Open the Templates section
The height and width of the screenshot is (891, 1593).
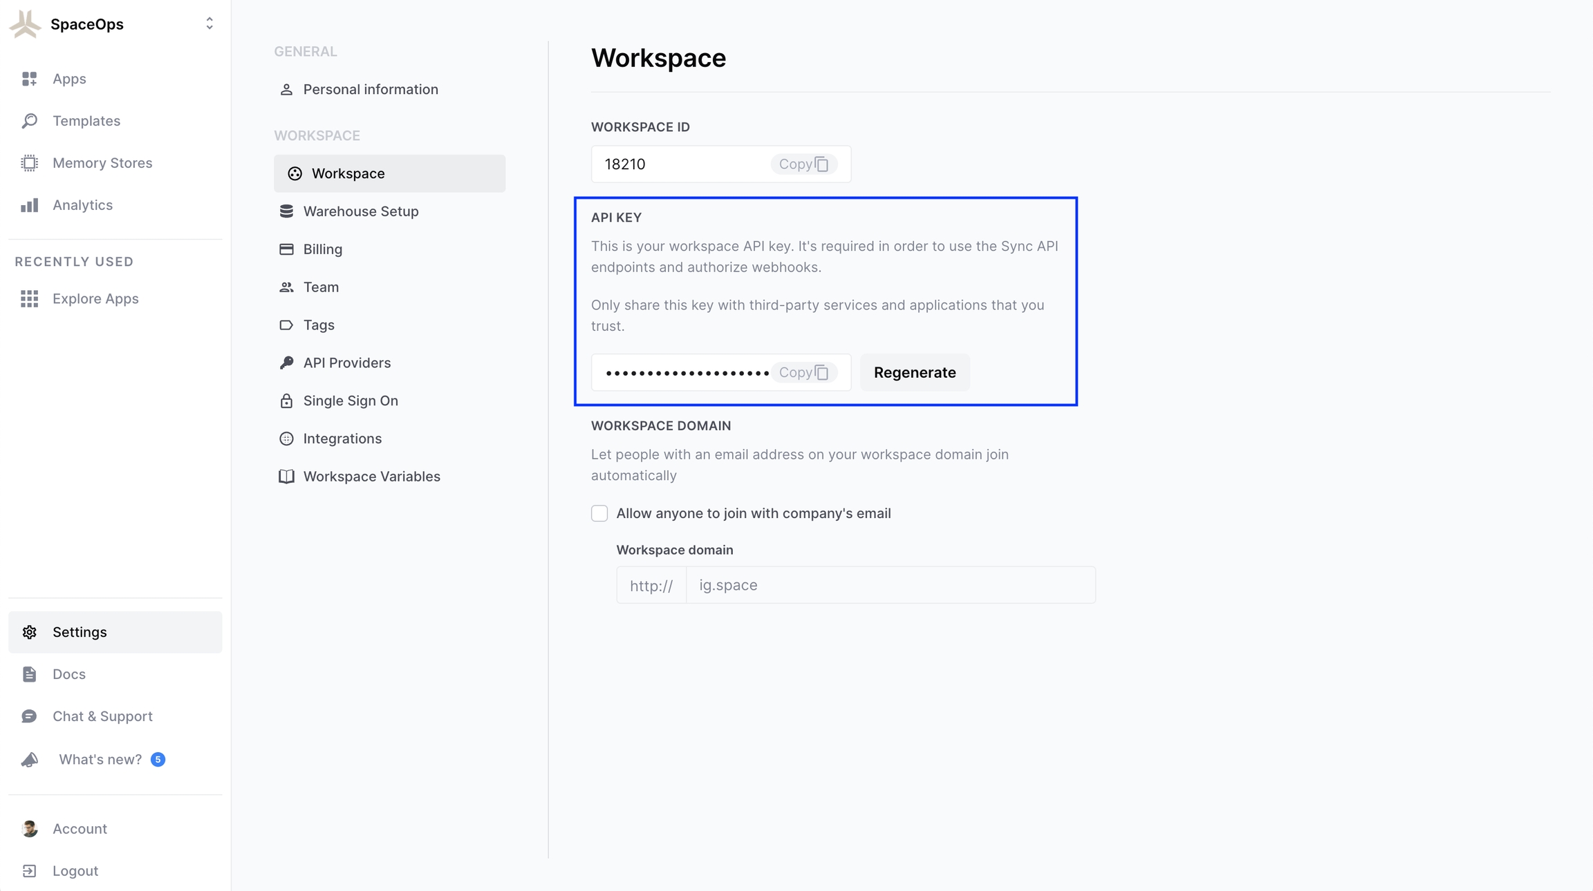pos(86,121)
